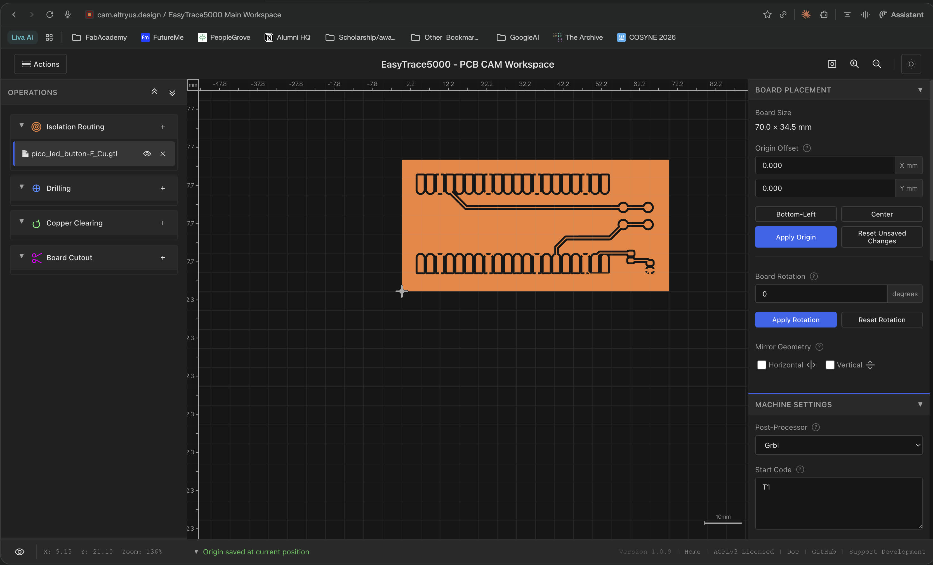Screen dimensions: 933x565
Task: Open the FabAcademy bookmark
Action: coord(99,37)
